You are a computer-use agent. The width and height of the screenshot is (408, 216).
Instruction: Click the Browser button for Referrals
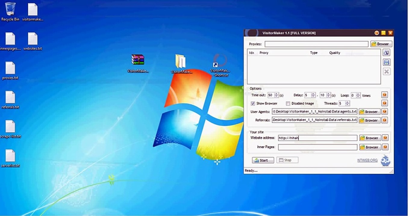(x=369, y=120)
